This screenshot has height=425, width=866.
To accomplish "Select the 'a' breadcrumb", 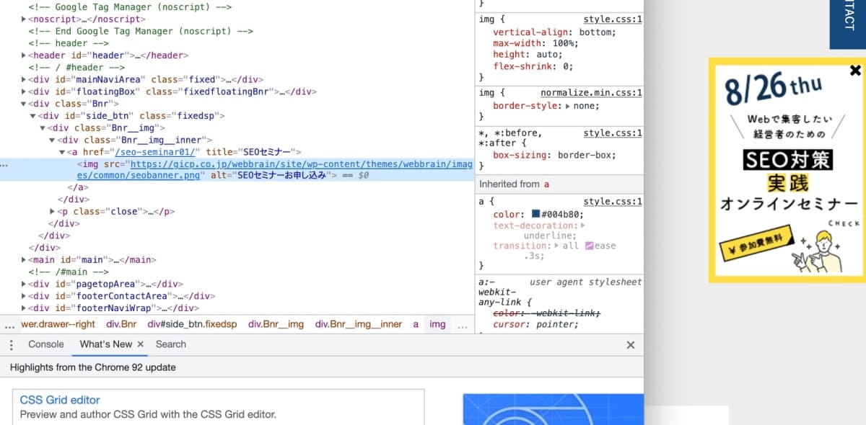I will click(x=416, y=325).
